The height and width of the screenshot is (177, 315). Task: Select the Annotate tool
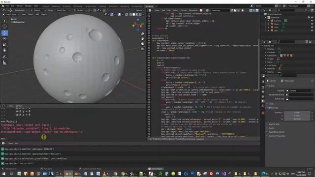tap(4, 57)
